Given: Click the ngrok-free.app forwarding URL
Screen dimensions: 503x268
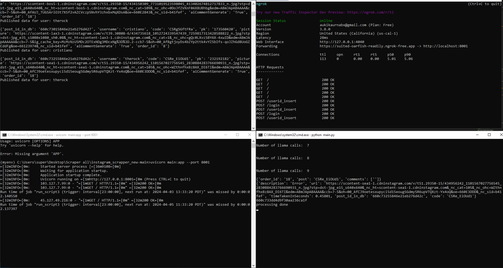Looking at the screenshot, I should (x=367, y=46).
